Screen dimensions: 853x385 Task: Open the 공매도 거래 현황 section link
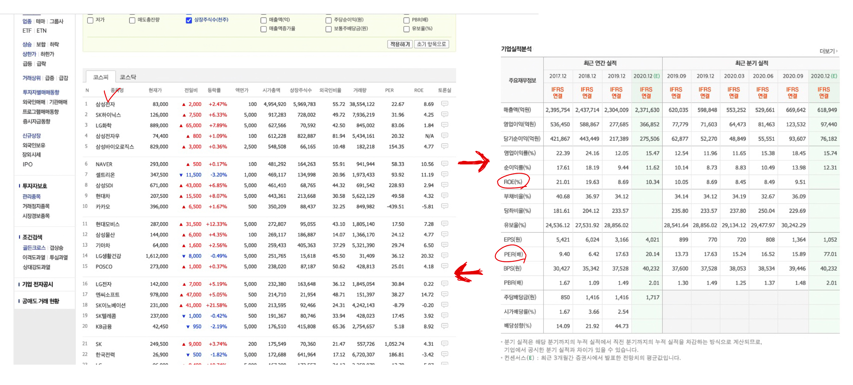click(x=40, y=301)
